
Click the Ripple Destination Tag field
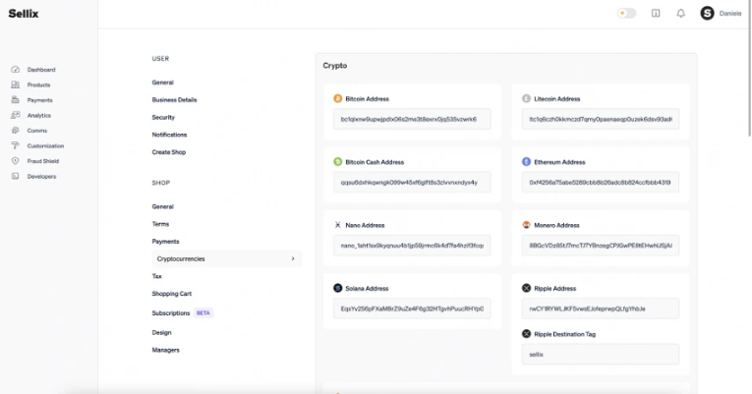click(x=601, y=355)
